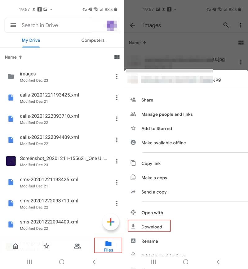Screen dimensions: 248x269
Task: Tap Send a copy option
Action: coord(133,192)
